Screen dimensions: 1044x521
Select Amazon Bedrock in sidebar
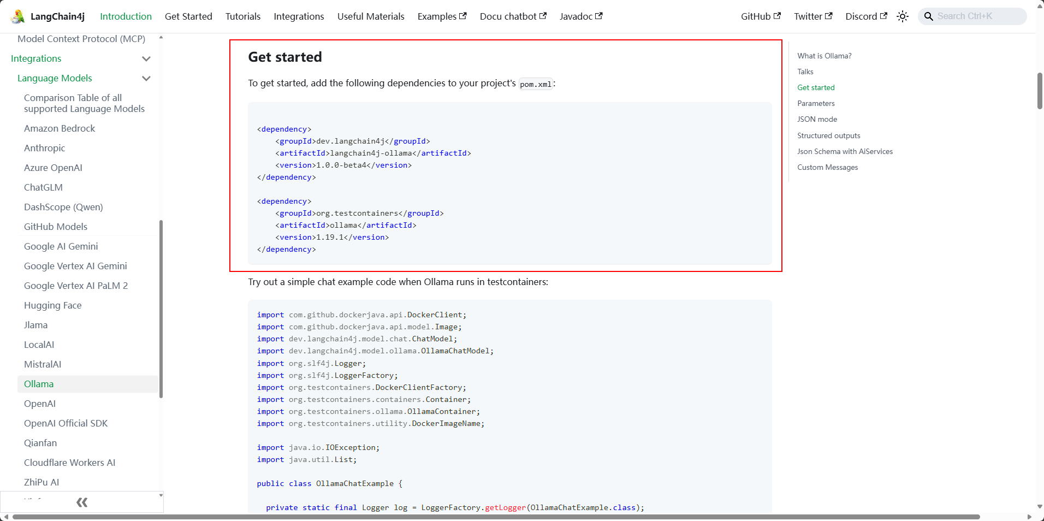pos(60,128)
